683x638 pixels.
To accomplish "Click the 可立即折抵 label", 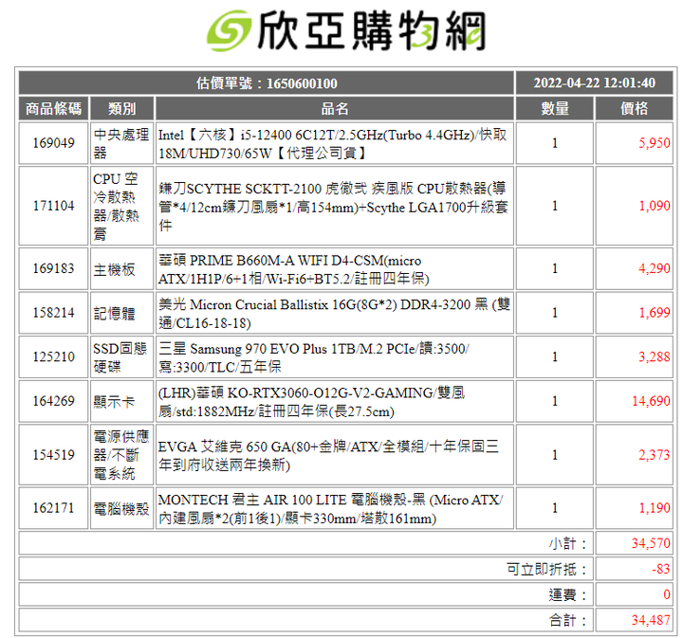I will [x=546, y=569].
